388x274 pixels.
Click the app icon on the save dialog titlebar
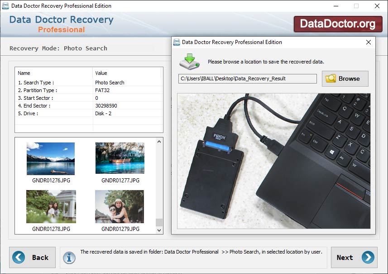[175, 42]
